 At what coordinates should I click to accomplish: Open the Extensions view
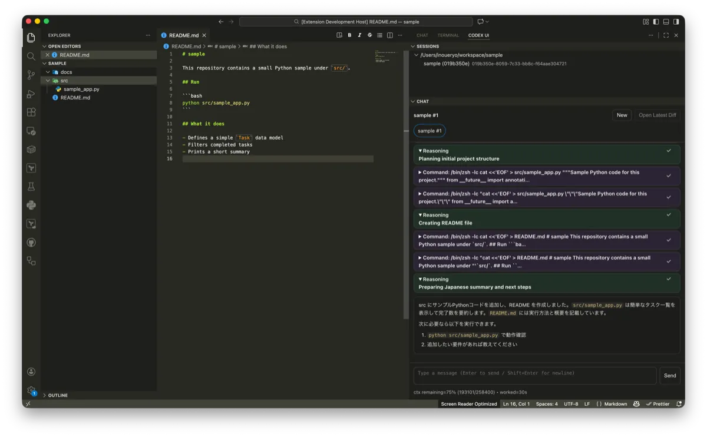point(31,112)
